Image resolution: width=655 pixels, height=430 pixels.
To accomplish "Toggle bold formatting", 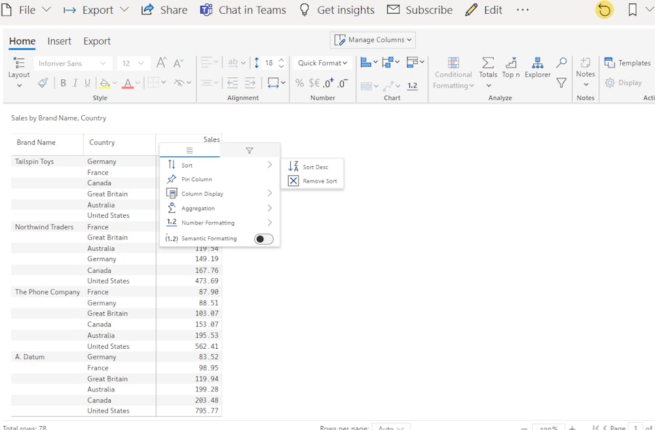I will [x=63, y=83].
